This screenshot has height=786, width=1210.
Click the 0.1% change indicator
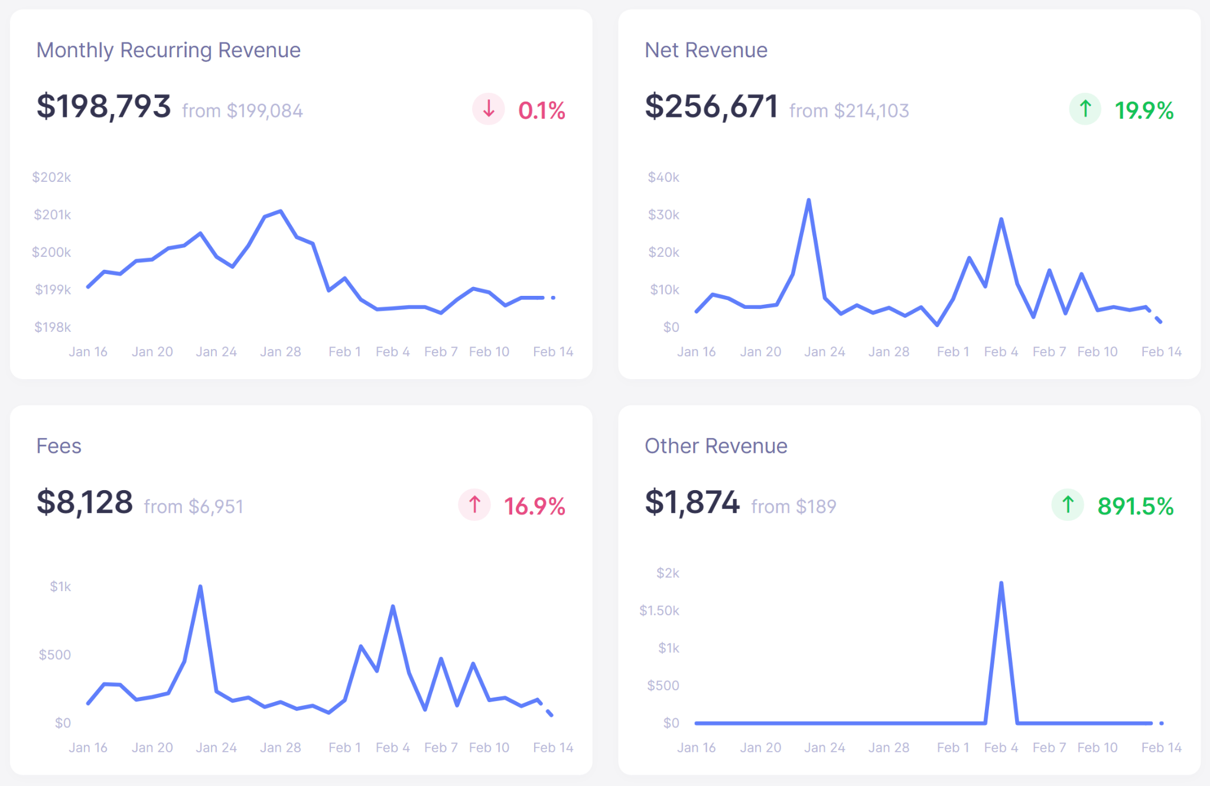click(x=542, y=110)
